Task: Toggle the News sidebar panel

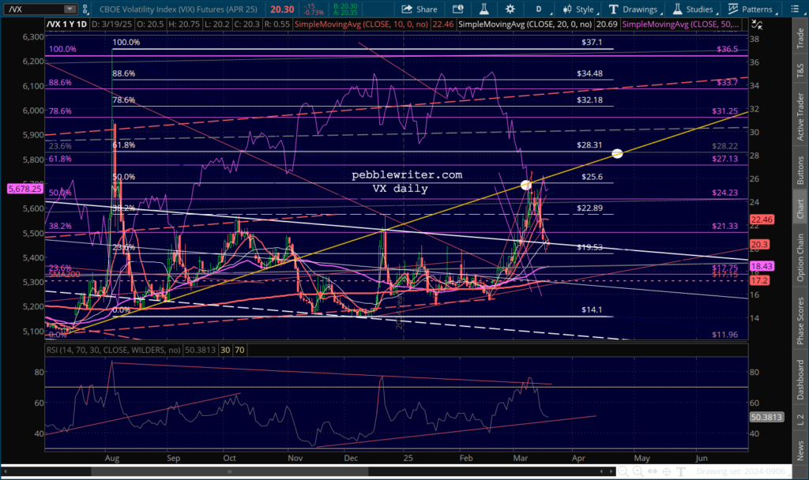Action: pyautogui.click(x=800, y=450)
